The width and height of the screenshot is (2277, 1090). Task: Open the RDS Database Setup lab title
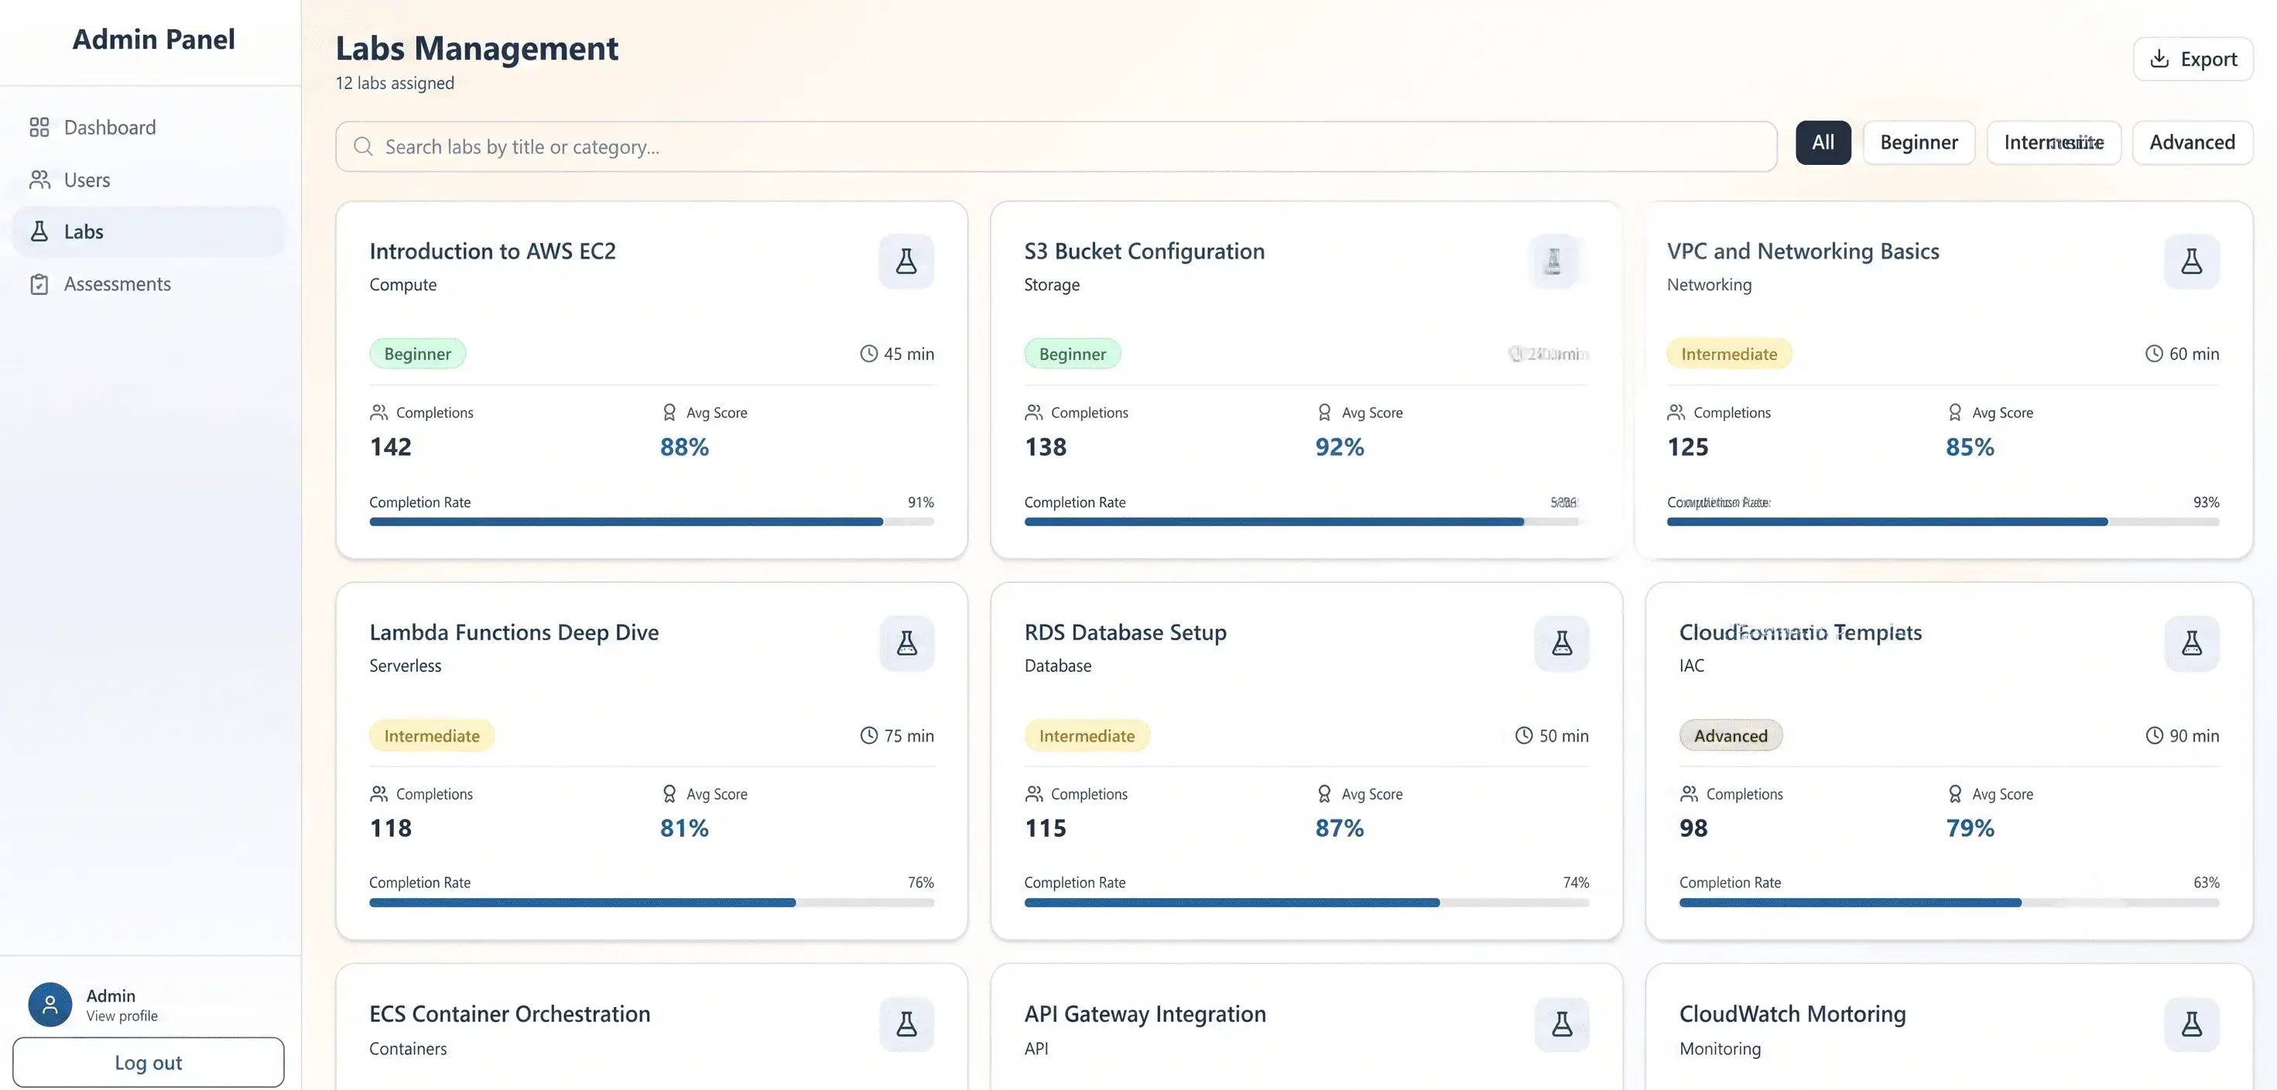[x=1125, y=632]
